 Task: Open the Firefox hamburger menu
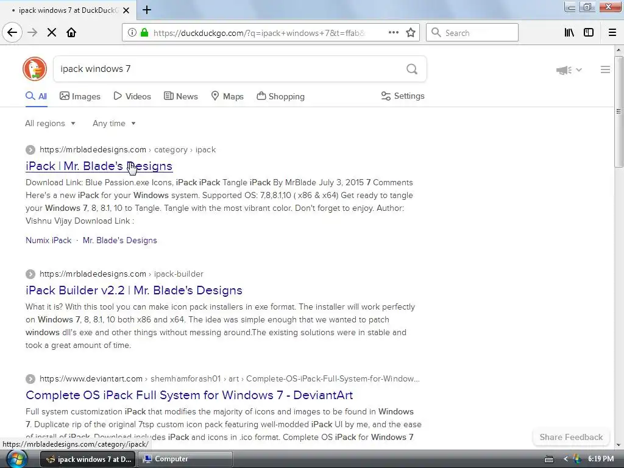tap(612, 33)
